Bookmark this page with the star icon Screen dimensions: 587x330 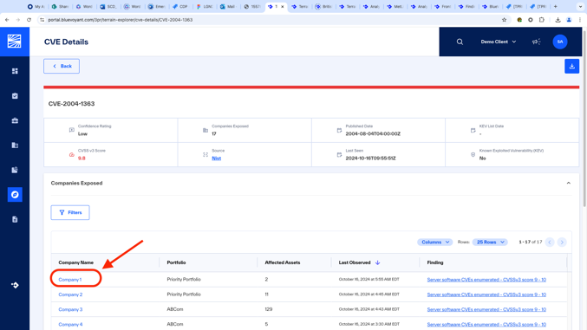click(x=505, y=20)
